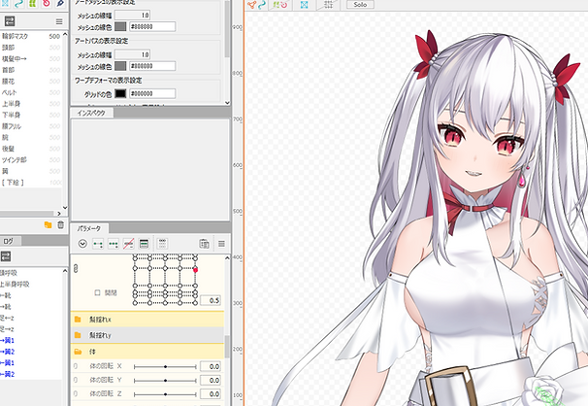Click the Solo button
The image size is (588, 406).
pos(360,5)
